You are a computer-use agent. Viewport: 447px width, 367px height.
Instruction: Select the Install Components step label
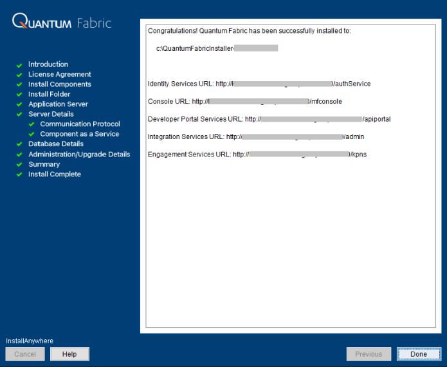click(x=60, y=84)
